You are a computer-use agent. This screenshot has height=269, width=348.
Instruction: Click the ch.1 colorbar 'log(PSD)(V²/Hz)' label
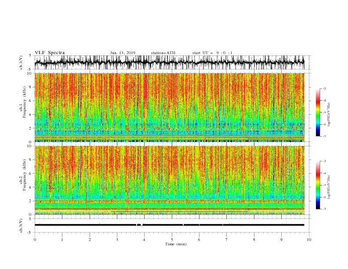[x=329, y=115]
